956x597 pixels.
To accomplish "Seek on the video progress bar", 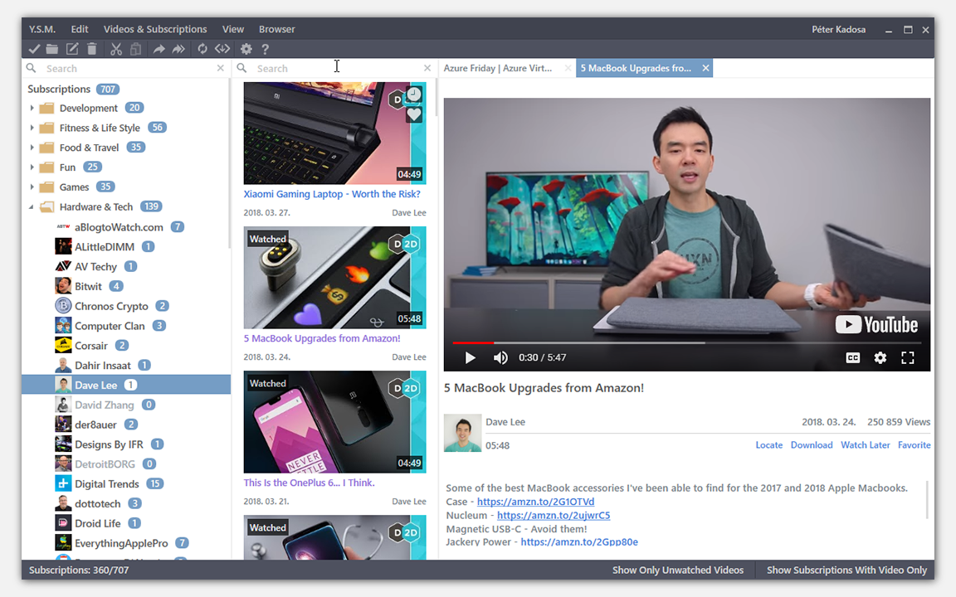I will click(687, 343).
